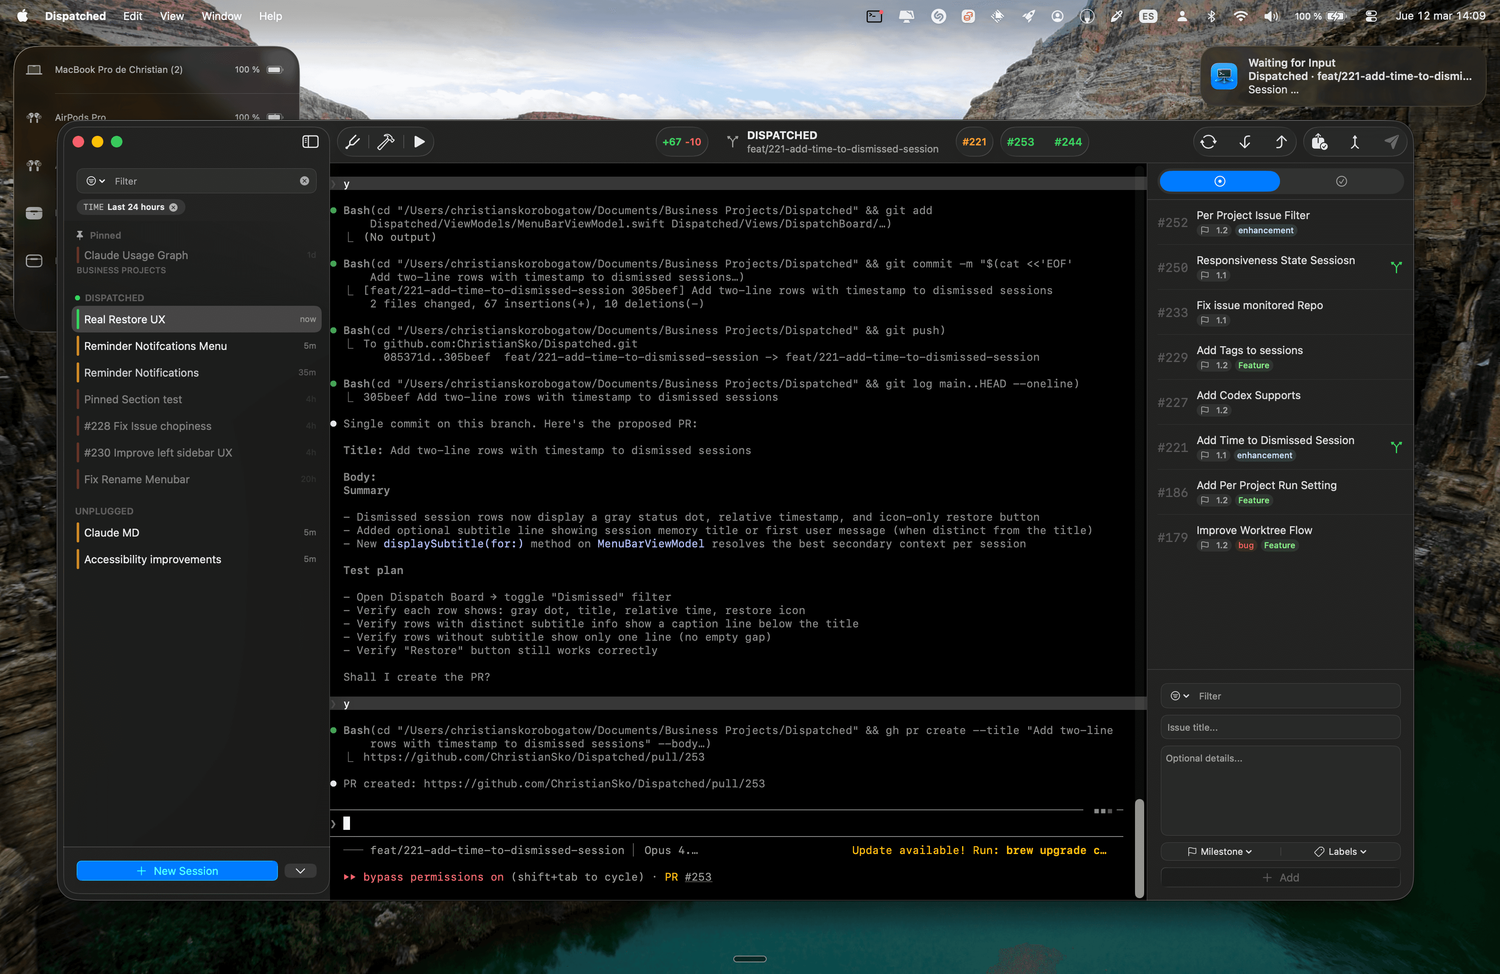Click the hammer build icon in toolbar

[385, 142]
